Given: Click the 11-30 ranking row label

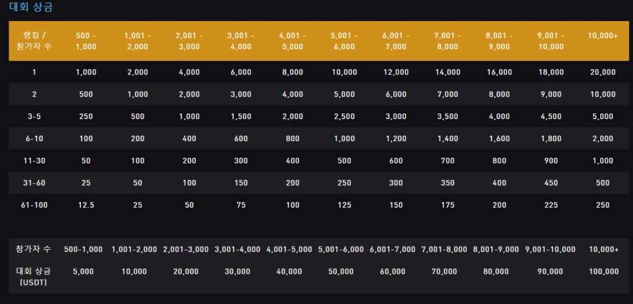Looking at the screenshot, I should coord(35,161).
